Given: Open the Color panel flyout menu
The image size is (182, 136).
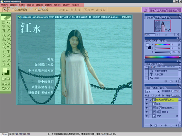Looking at the screenshot, I should [x=180, y=41].
